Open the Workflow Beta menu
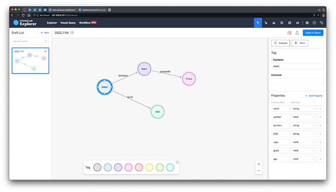Screen dimensions: 336x192 tap(88, 23)
